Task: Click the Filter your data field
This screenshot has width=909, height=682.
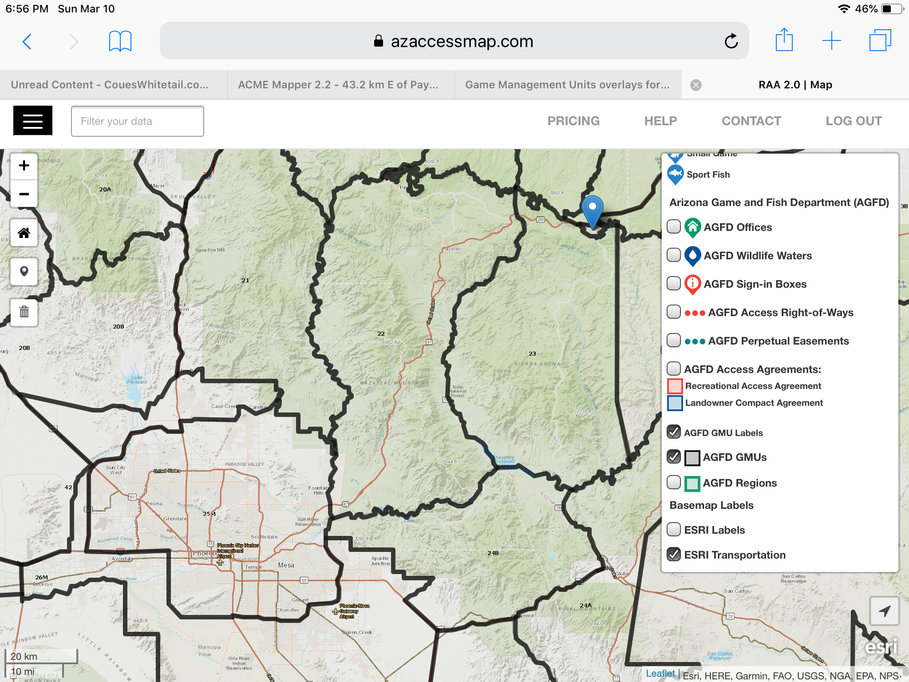Action: pos(138,121)
